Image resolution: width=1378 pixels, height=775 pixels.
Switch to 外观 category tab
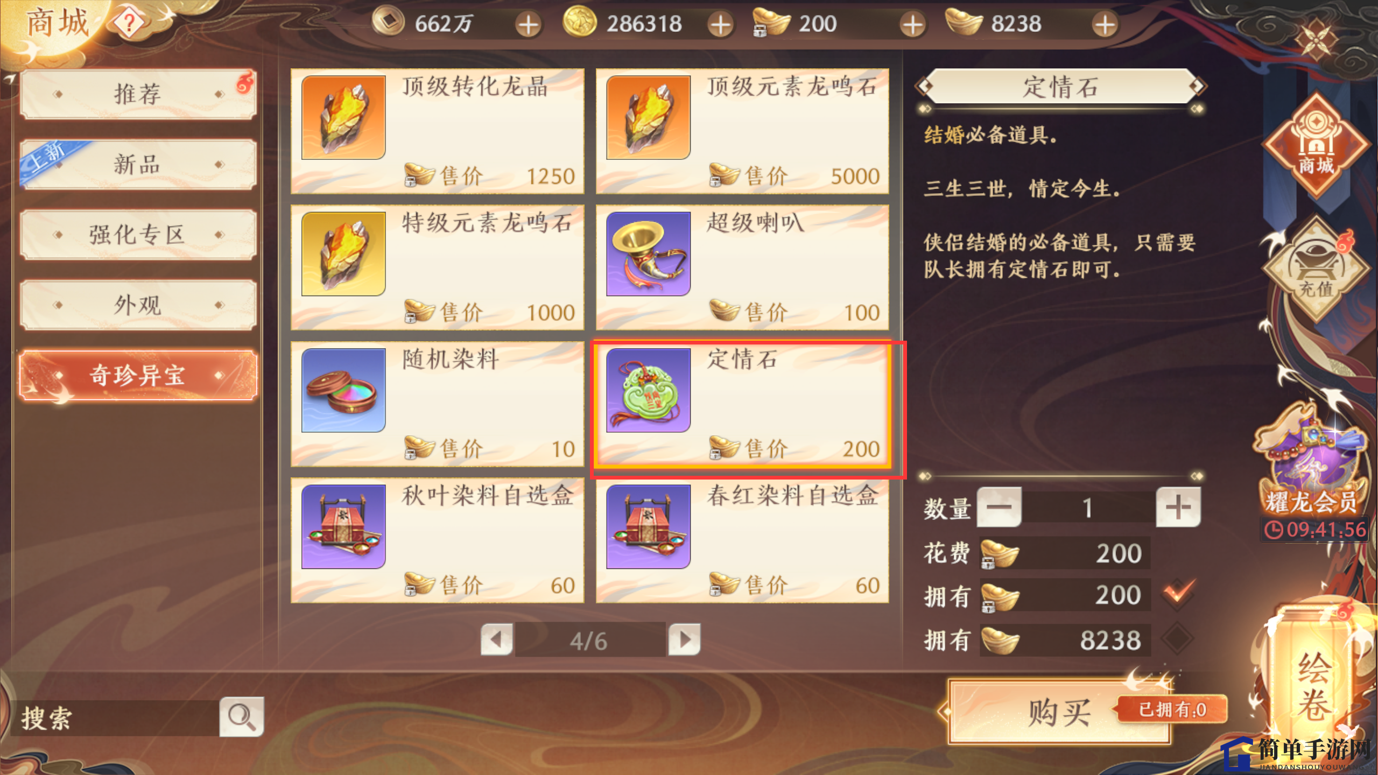point(138,305)
